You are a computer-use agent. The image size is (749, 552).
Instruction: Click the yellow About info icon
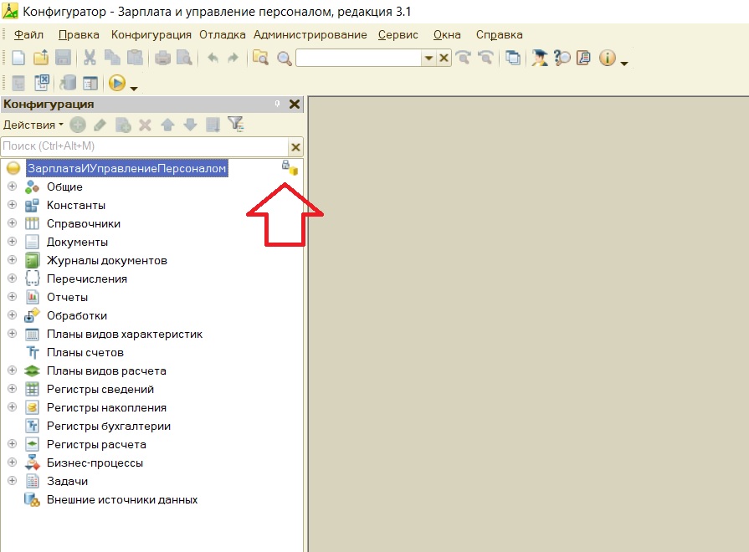[607, 58]
